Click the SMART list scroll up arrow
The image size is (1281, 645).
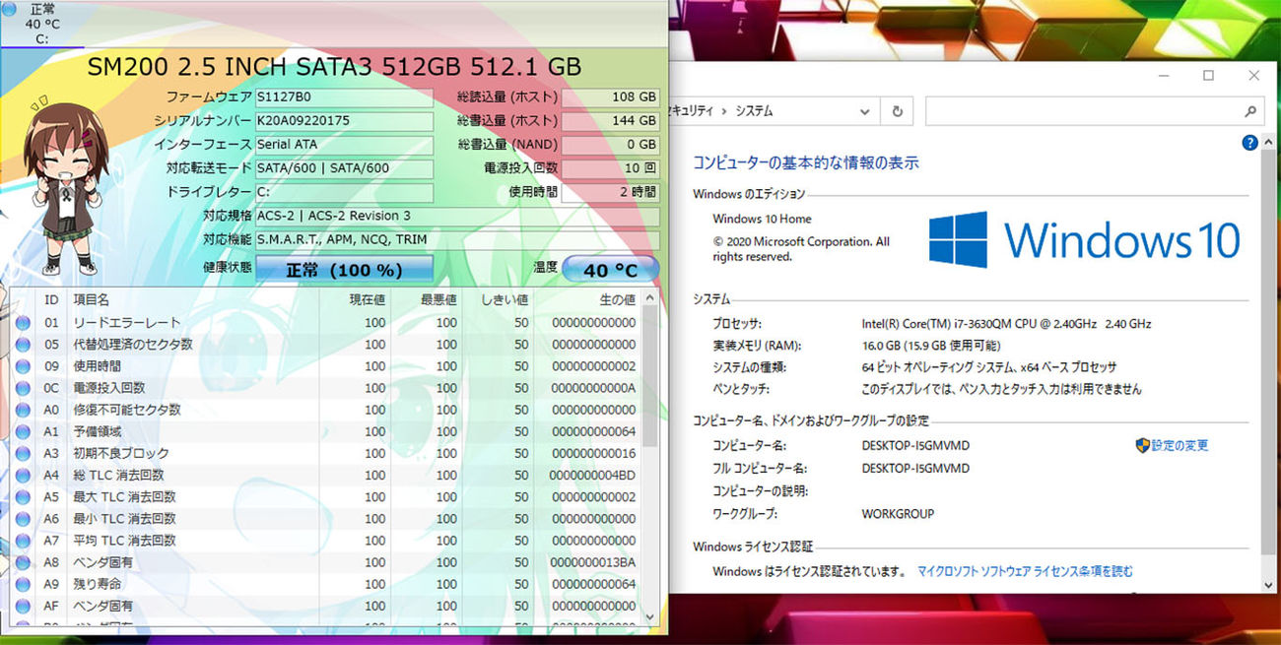tap(650, 298)
